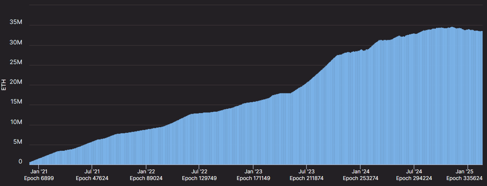Click the Jul '24 date label

pyautogui.click(x=414, y=171)
